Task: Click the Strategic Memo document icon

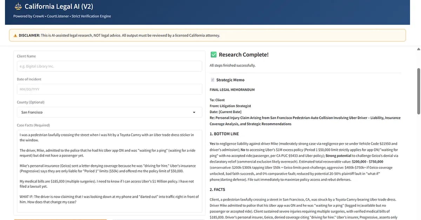Action: point(212,80)
